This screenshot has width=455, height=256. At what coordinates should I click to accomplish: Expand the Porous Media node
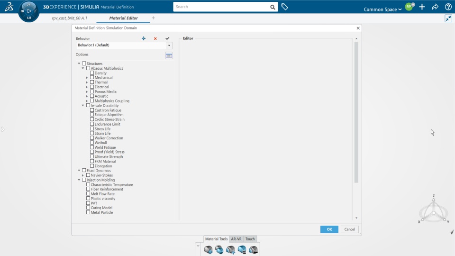click(x=87, y=91)
